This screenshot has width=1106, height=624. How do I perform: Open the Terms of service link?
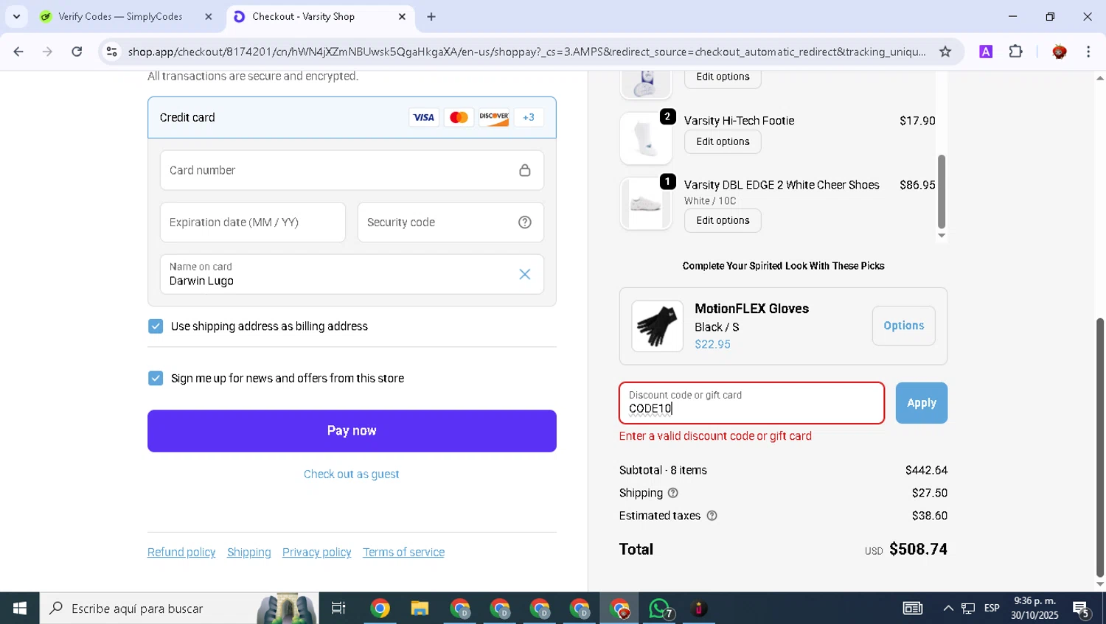[403, 553]
